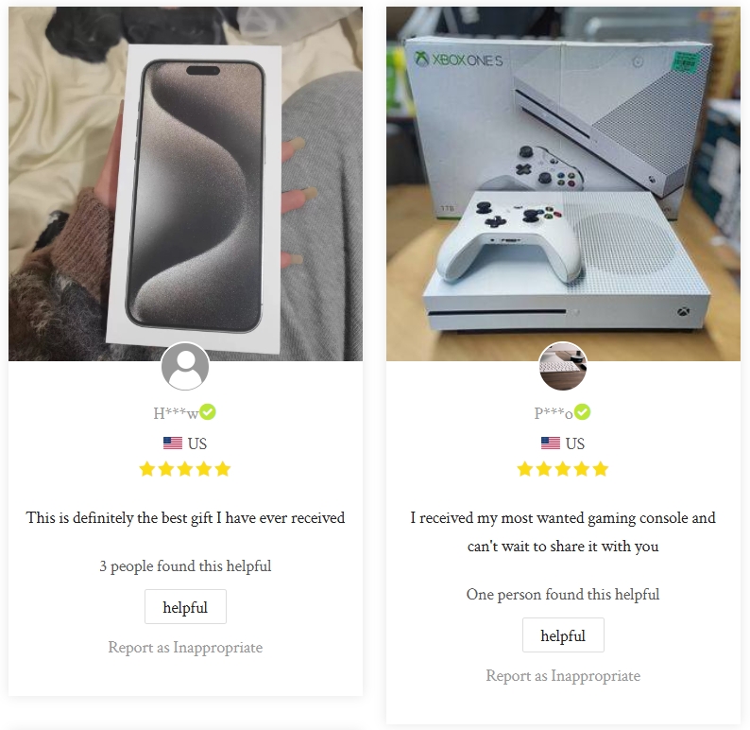Click the reviewer name P***o
The image size is (750, 730).
(554, 413)
